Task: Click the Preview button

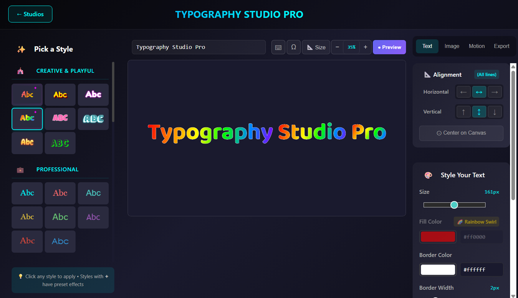Action: [x=389, y=47]
